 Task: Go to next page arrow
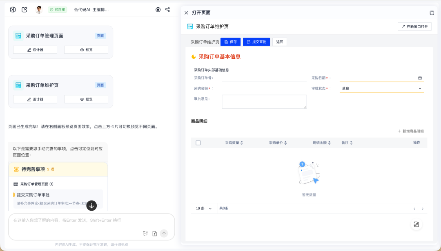(x=423, y=209)
